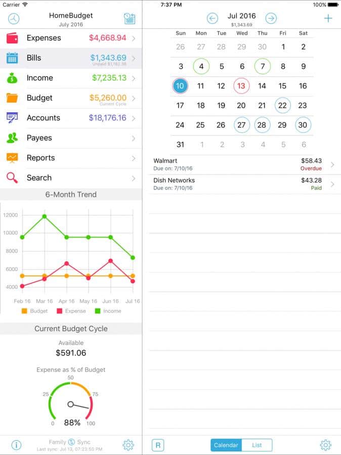
Task: Switch to List view
Action: (257, 445)
